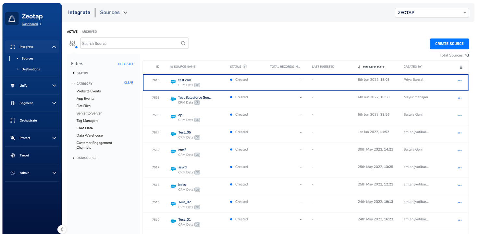Screen dimensions: 478x234
Task: Open the Target section in sidebar
Action: coord(24,155)
